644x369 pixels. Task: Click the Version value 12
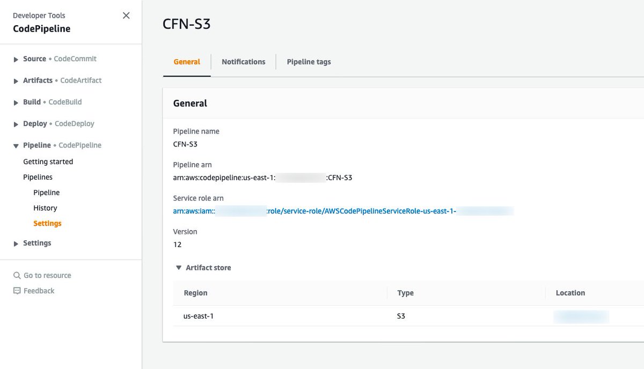pyautogui.click(x=177, y=245)
